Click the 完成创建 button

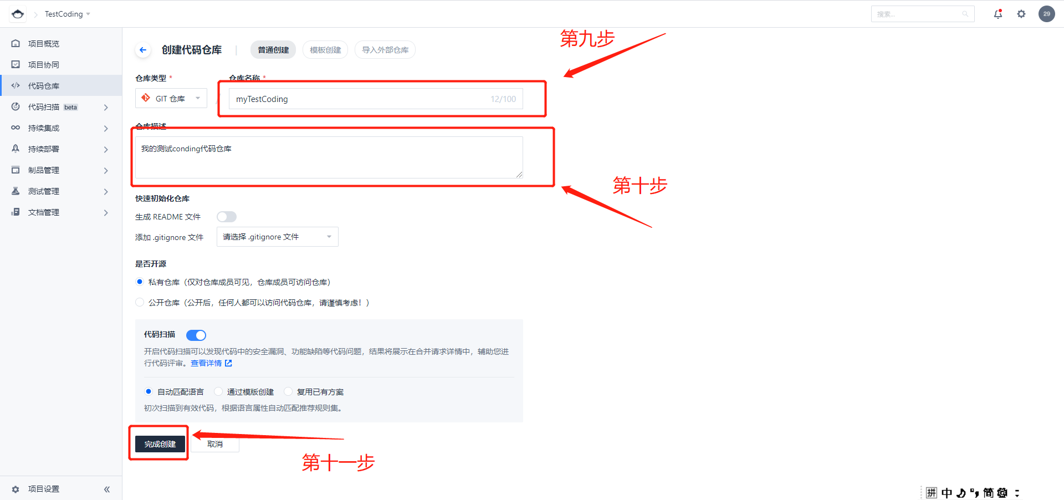pos(160,444)
